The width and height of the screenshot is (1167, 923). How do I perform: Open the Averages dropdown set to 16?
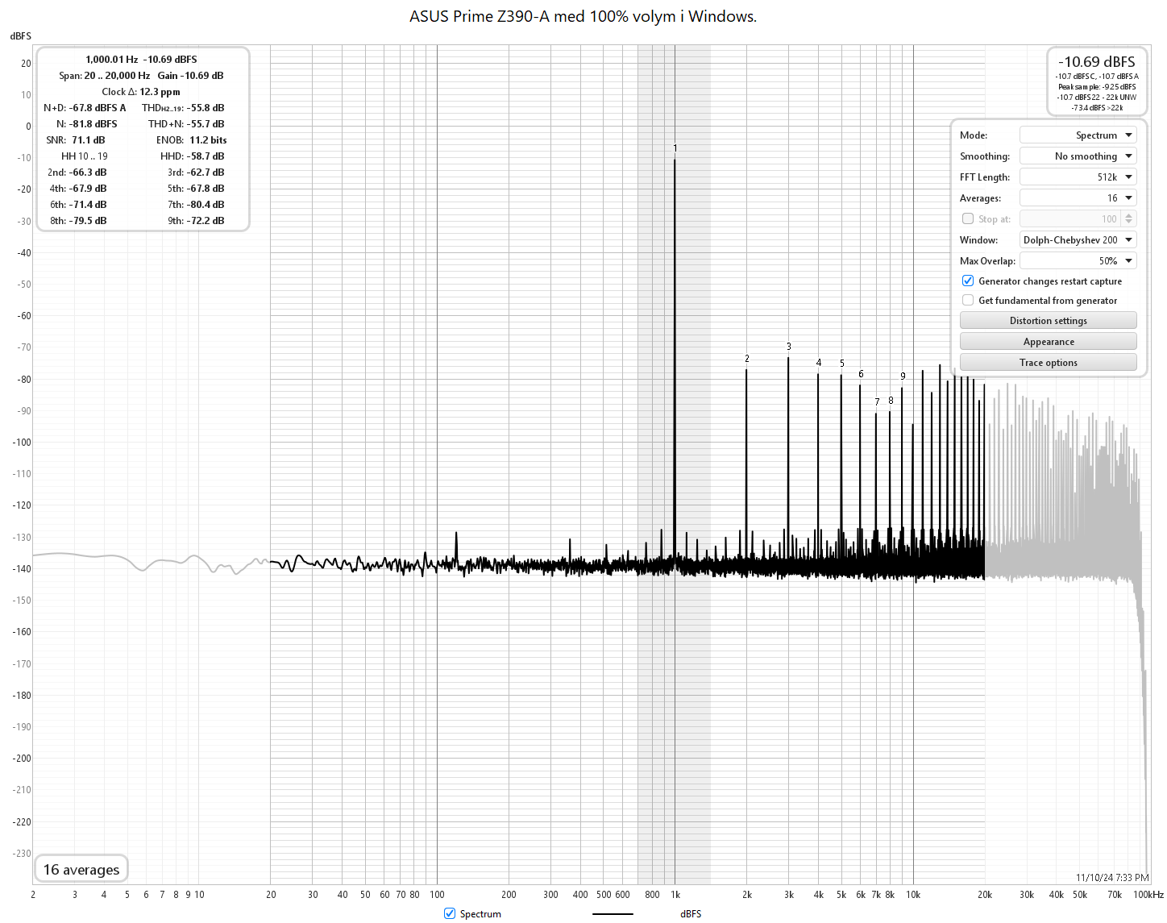pyautogui.click(x=1078, y=197)
